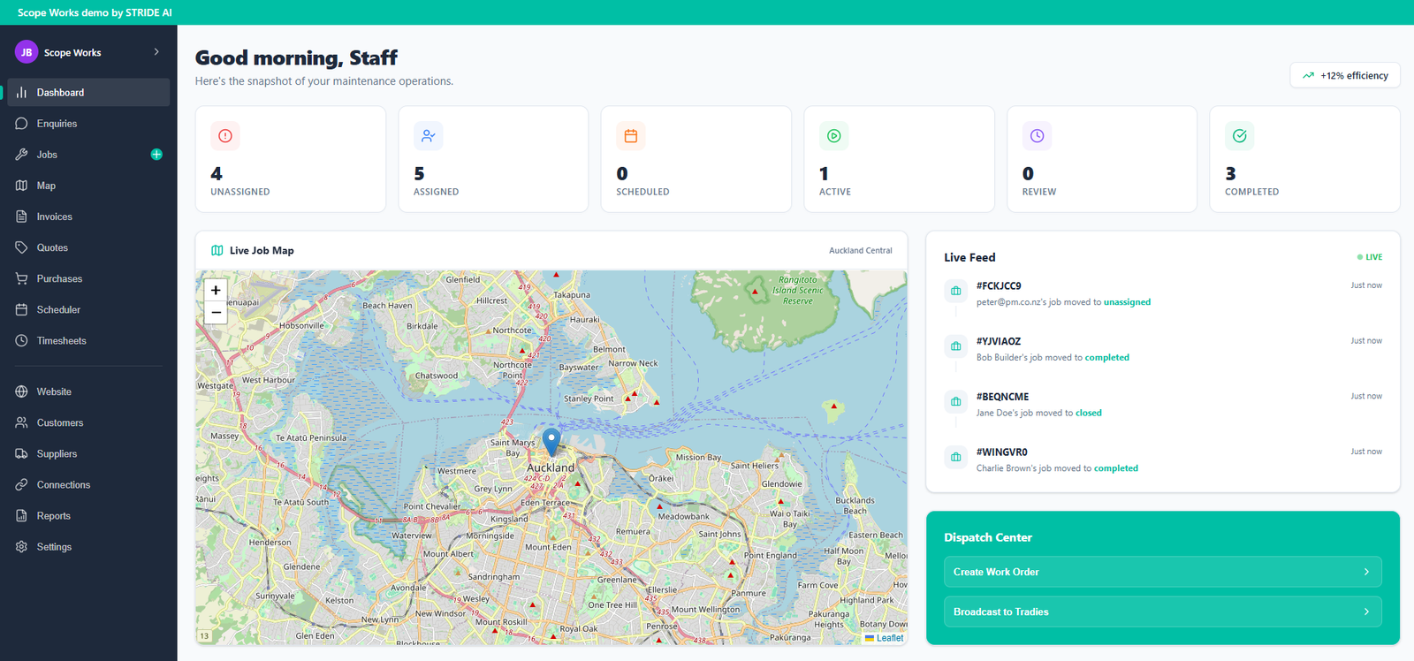Click the green play icon on Active card
This screenshot has height=661, width=1414.
pyautogui.click(x=834, y=136)
